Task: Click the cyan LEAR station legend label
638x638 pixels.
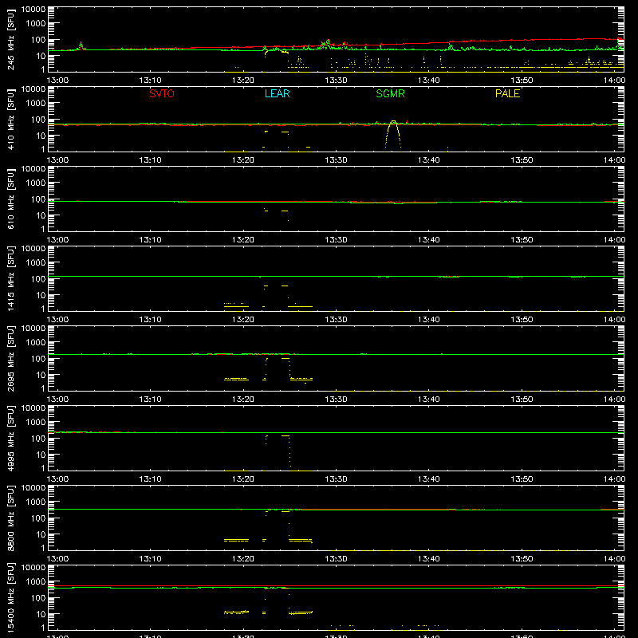Action: click(277, 93)
